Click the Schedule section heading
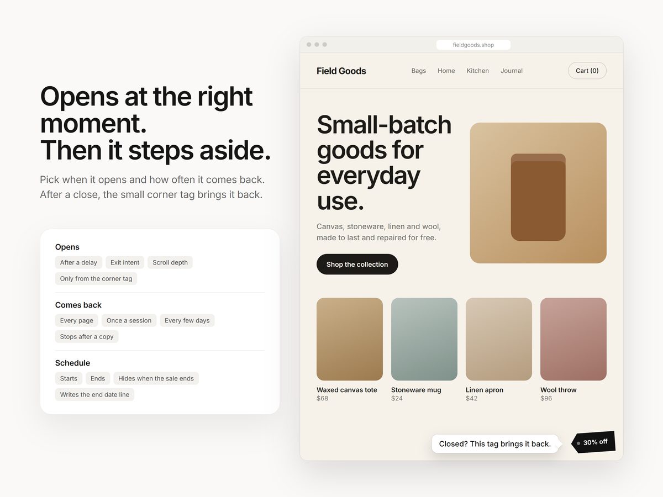663x497 pixels. tap(72, 363)
